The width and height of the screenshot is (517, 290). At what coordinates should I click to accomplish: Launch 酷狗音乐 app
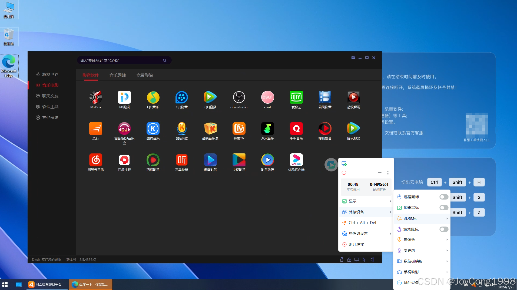pos(153,131)
